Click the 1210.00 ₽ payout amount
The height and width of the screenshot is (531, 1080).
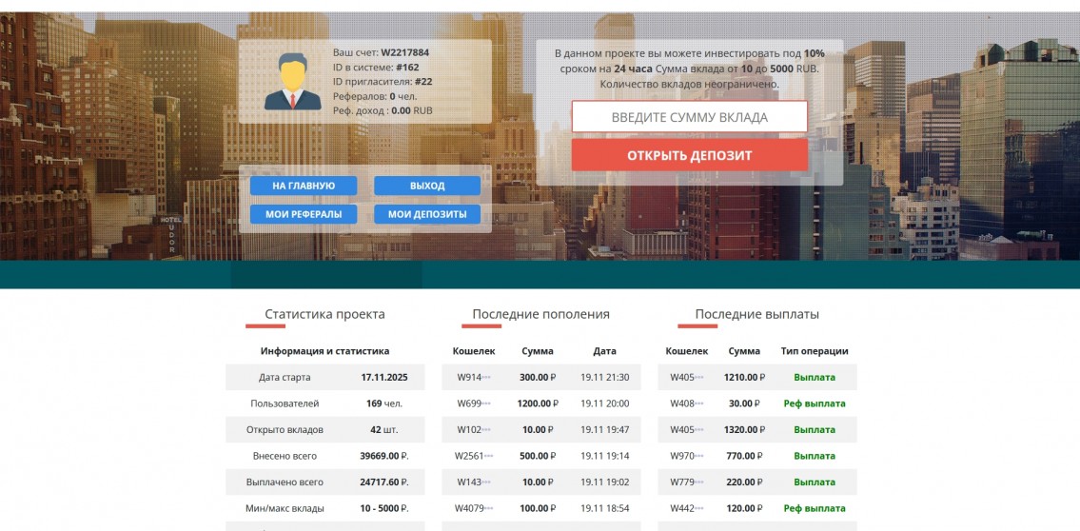tap(744, 377)
